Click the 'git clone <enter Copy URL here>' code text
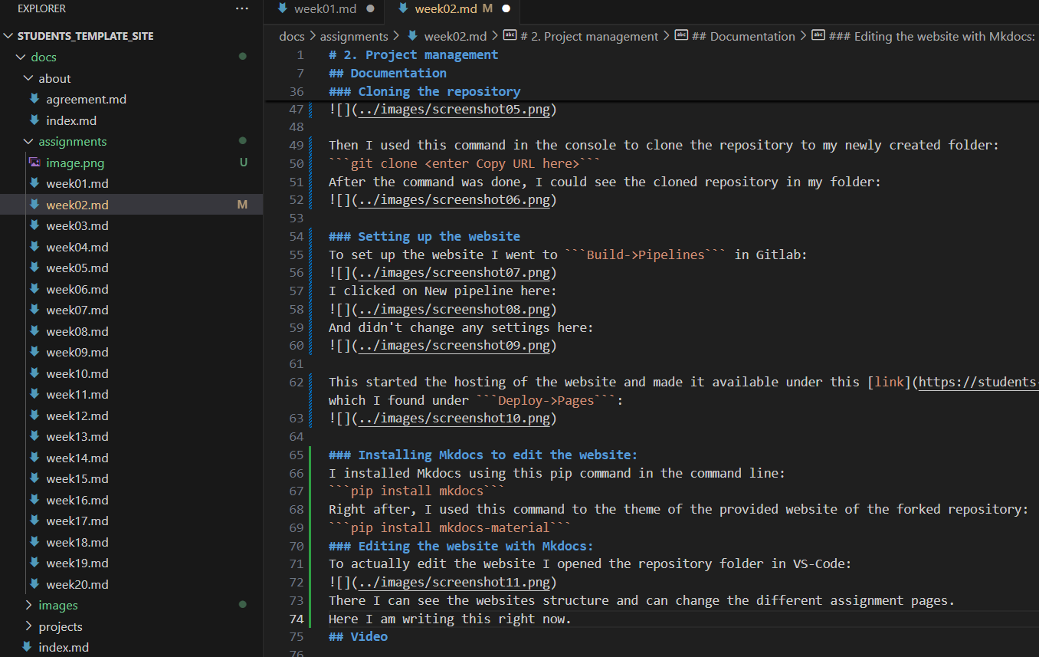The width and height of the screenshot is (1039, 657). (x=464, y=163)
